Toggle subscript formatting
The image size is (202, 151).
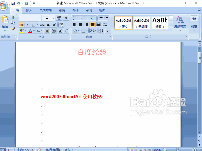48,25
